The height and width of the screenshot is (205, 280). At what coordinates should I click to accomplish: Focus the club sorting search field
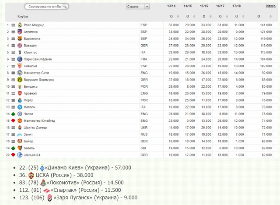[46, 7]
